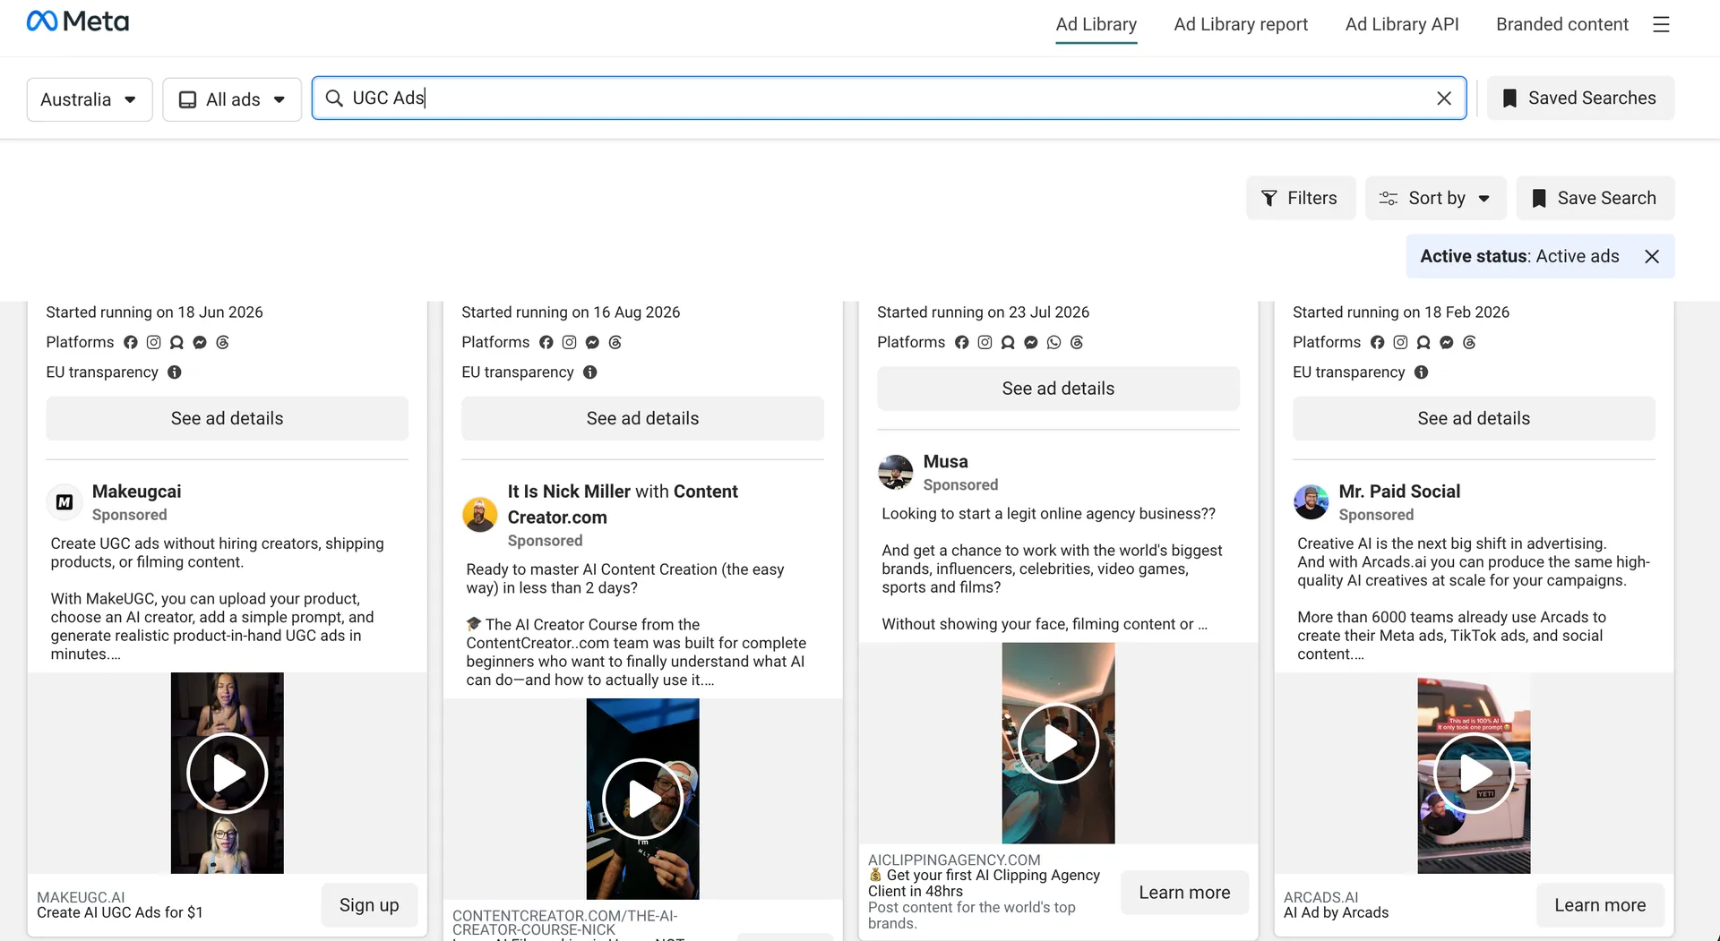Click the Makeugcai profile avatar
The width and height of the screenshot is (1720, 941).
(64, 502)
